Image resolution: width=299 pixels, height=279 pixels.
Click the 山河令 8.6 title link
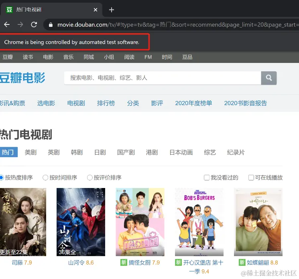[81, 263]
